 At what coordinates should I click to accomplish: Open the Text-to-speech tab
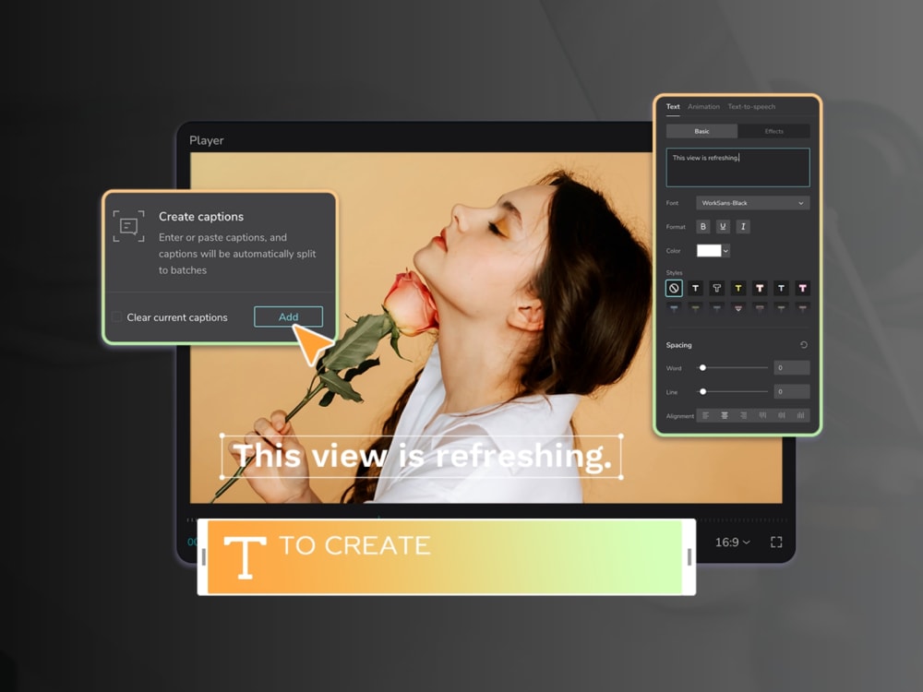(751, 107)
